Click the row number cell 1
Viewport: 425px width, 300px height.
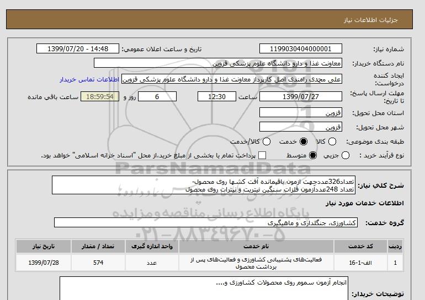(x=395, y=263)
